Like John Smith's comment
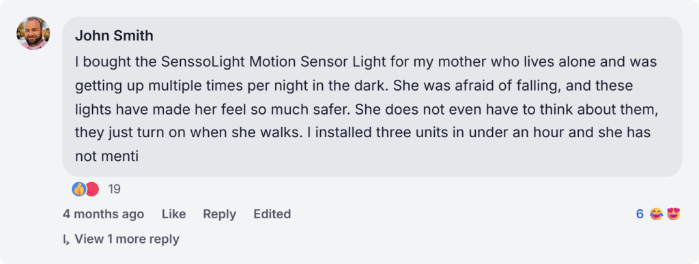The height and width of the screenshot is (264, 699). point(174,214)
